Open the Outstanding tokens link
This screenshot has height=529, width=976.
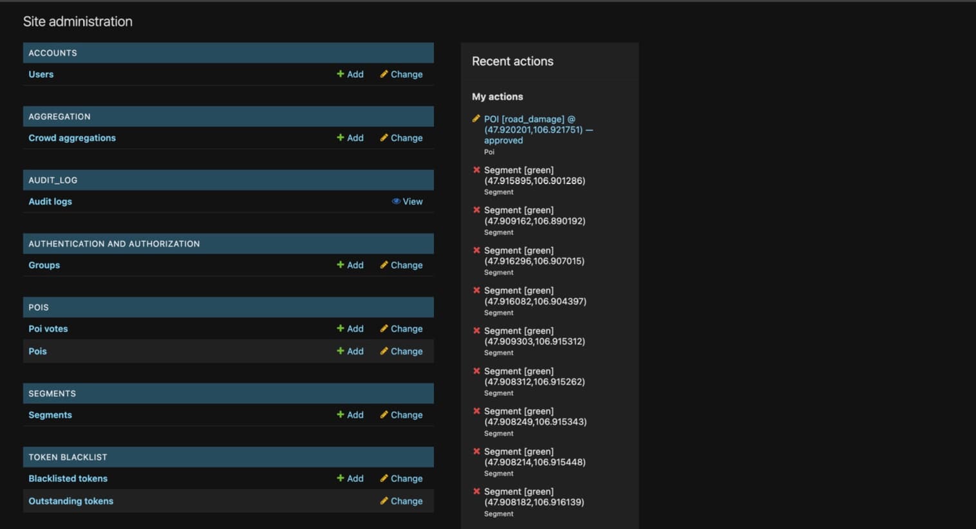coord(71,501)
